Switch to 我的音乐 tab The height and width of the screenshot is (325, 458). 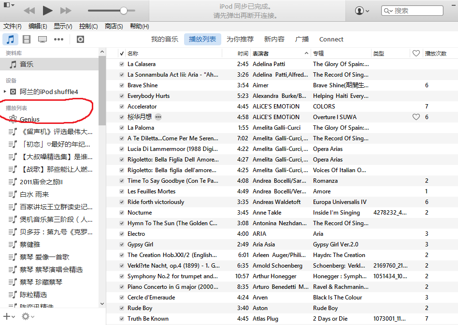[164, 39]
